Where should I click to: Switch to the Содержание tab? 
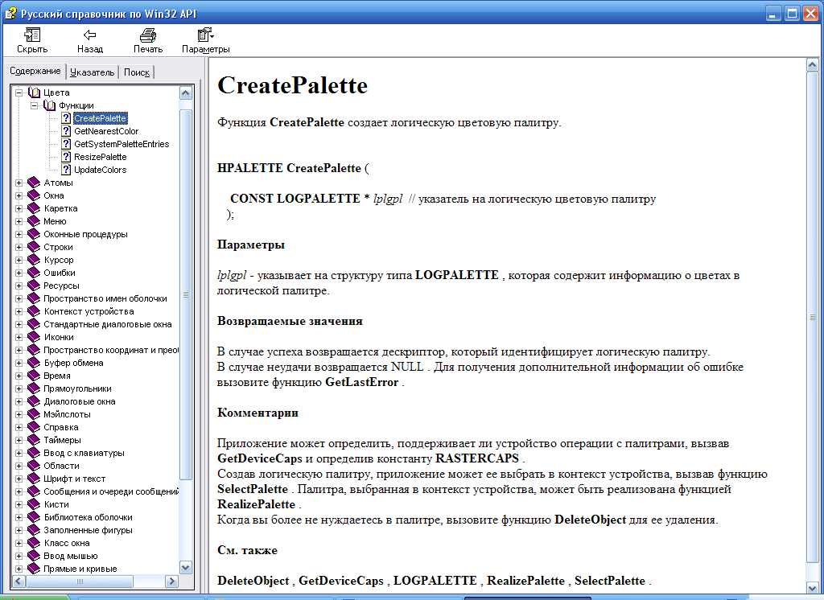coord(35,71)
